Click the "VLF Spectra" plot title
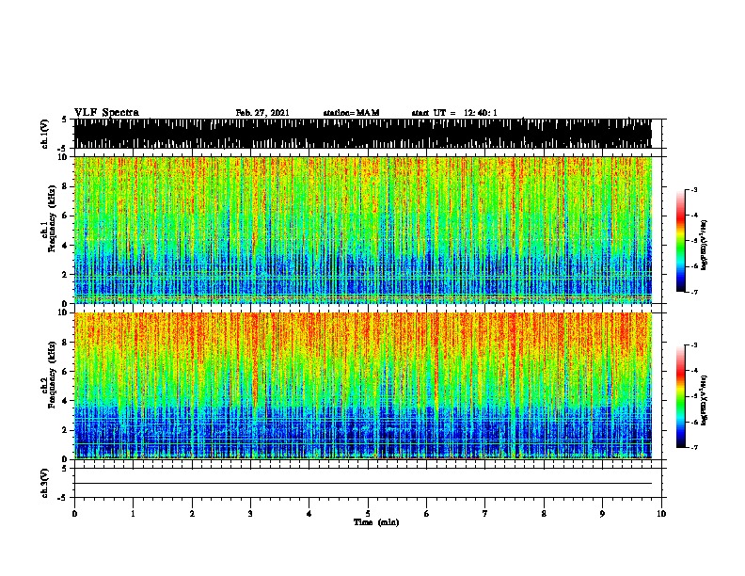The image size is (745, 576). coord(106,113)
